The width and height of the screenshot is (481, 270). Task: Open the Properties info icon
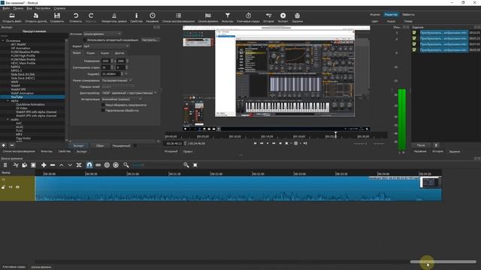[137, 16]
